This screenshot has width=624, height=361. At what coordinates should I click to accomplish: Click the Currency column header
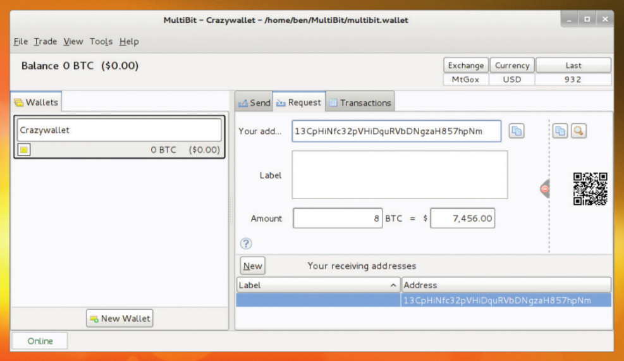pos(512,65)
